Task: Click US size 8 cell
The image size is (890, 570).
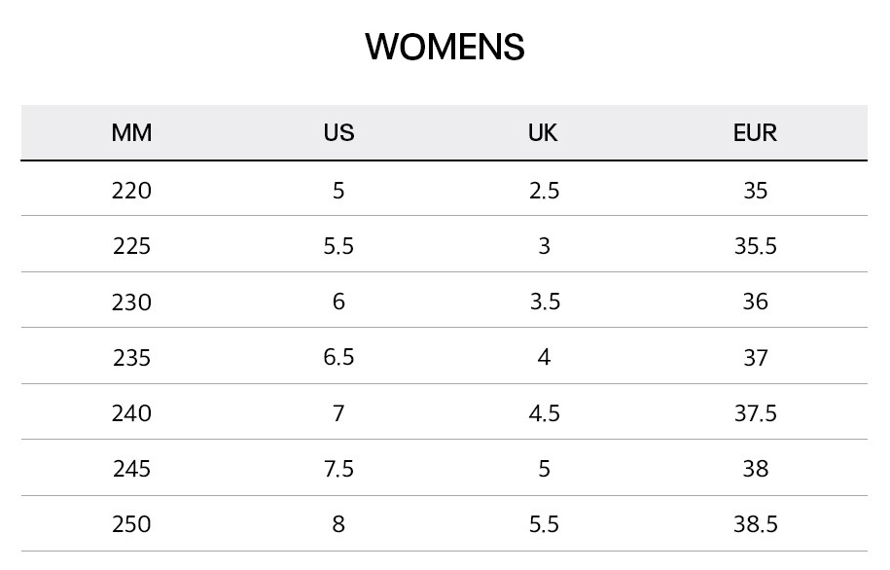Action: point(338,524)
